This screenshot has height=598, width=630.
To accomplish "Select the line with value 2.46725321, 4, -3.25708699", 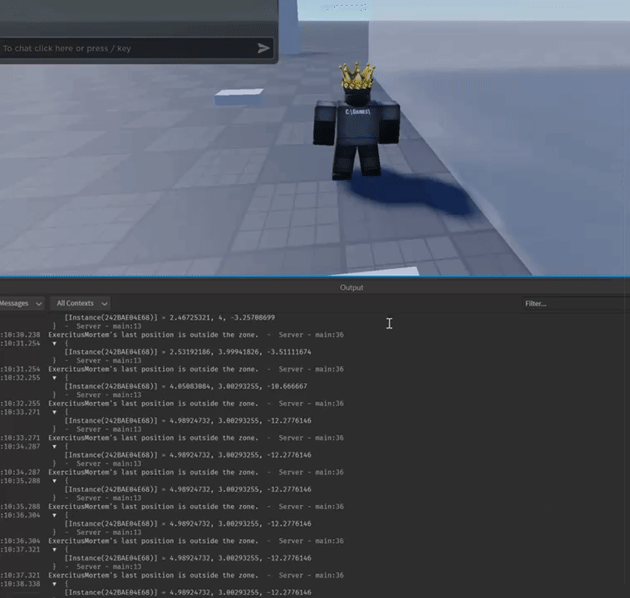I will tap(170, 317).
